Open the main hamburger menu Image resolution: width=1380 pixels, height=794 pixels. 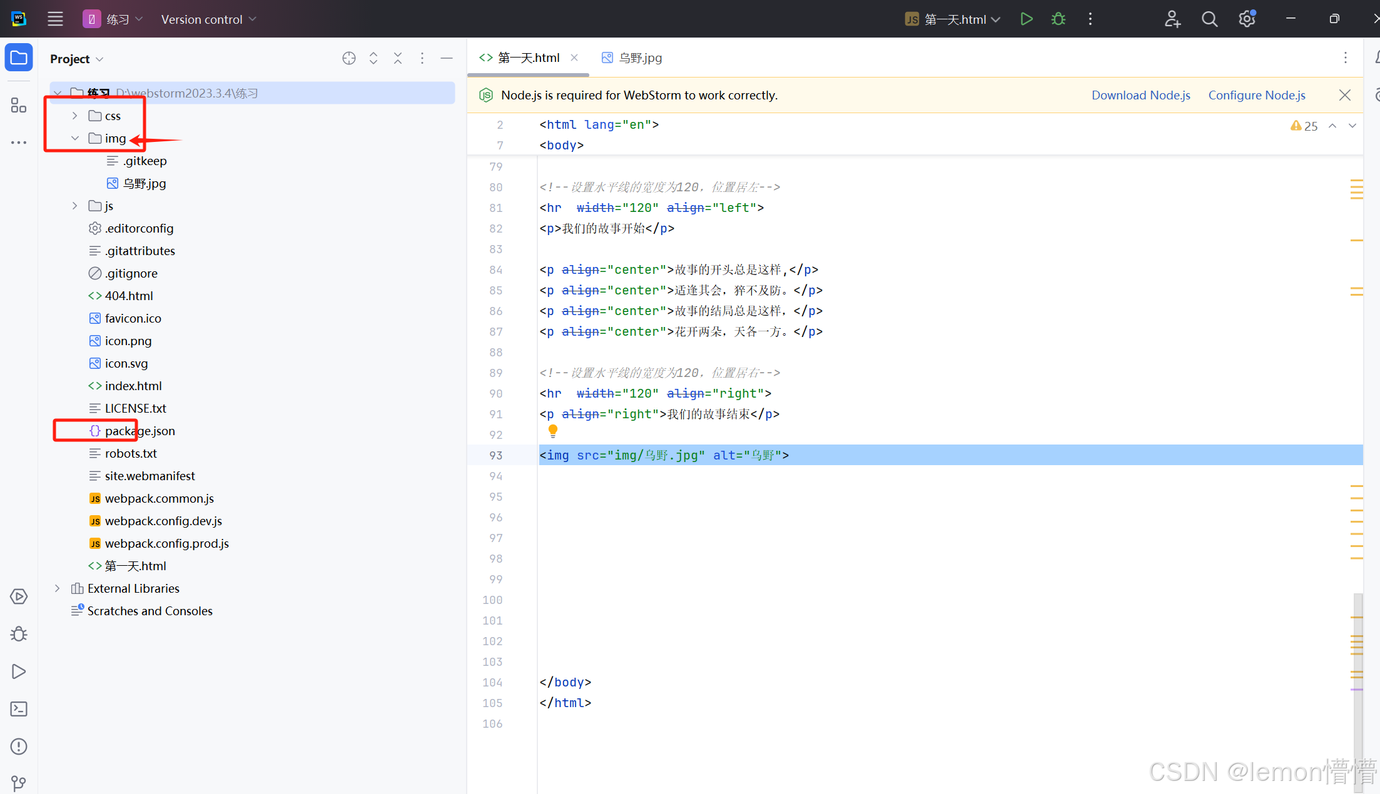tap(55, 19)
